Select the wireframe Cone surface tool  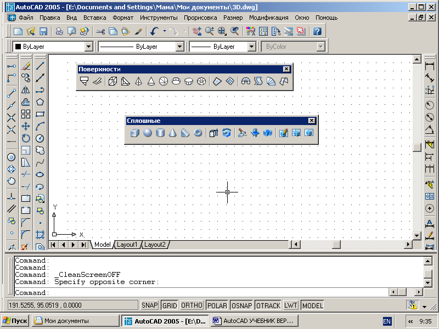[x=151, y=81]
